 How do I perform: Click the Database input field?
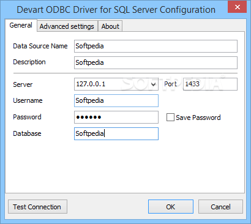tap(116, 133)
